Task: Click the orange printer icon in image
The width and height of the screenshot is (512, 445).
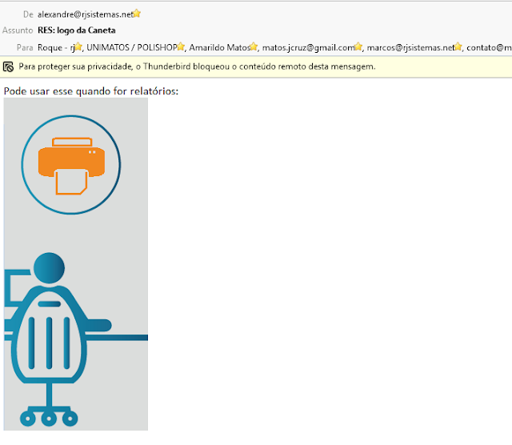Action: coord(71,166)
